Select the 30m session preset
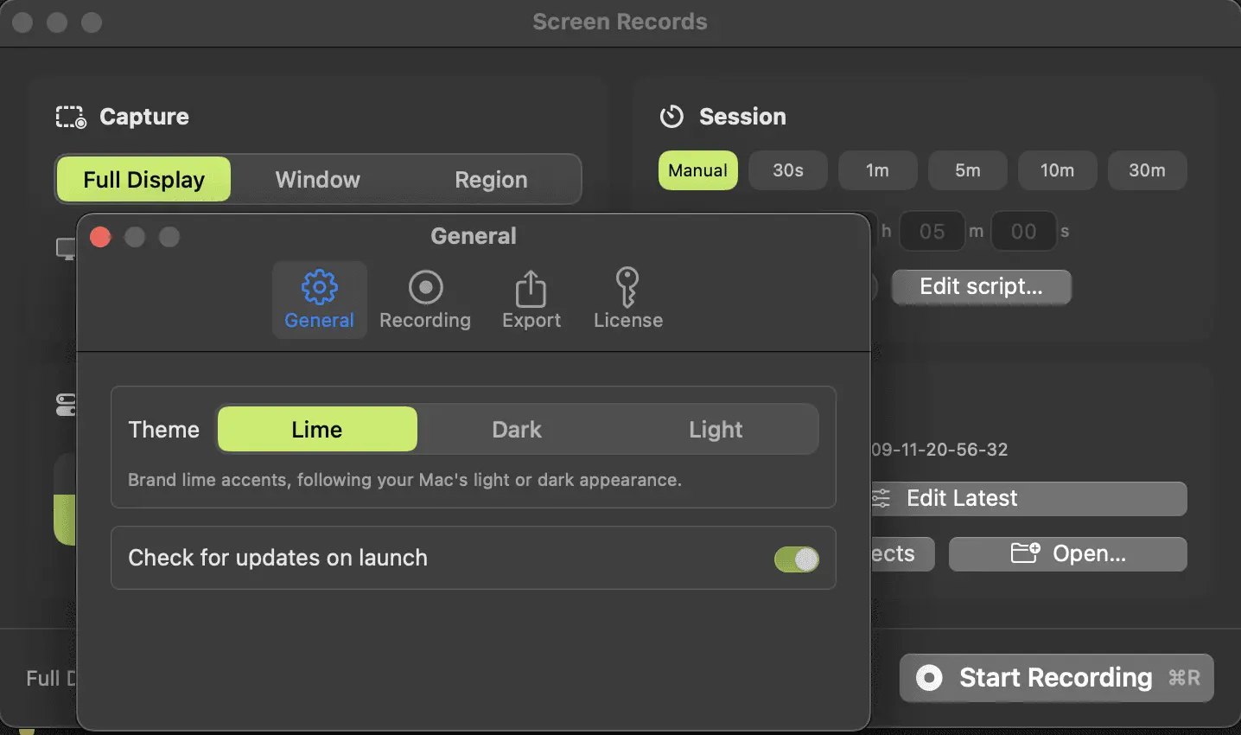This screenshot has height=735, width=1241. [x=1148, y=170]
